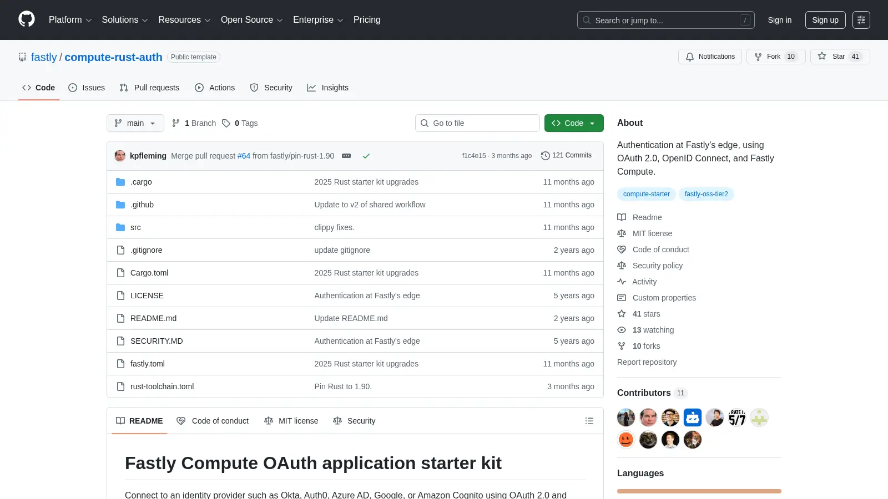Open pull request #64 link
The height and width of the screenshot is (499, 888).
pos(244,156)
